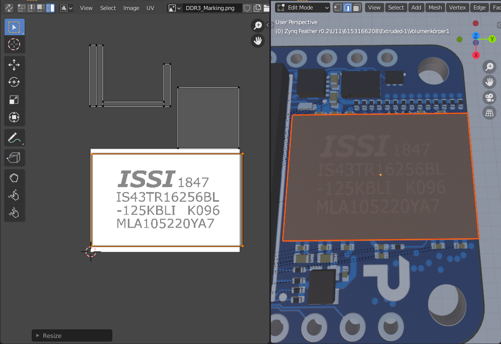Click the 2D cursor in UV editor
Image resolution: width=501 pixels, height=344 pixels.
tap(91, 252)
